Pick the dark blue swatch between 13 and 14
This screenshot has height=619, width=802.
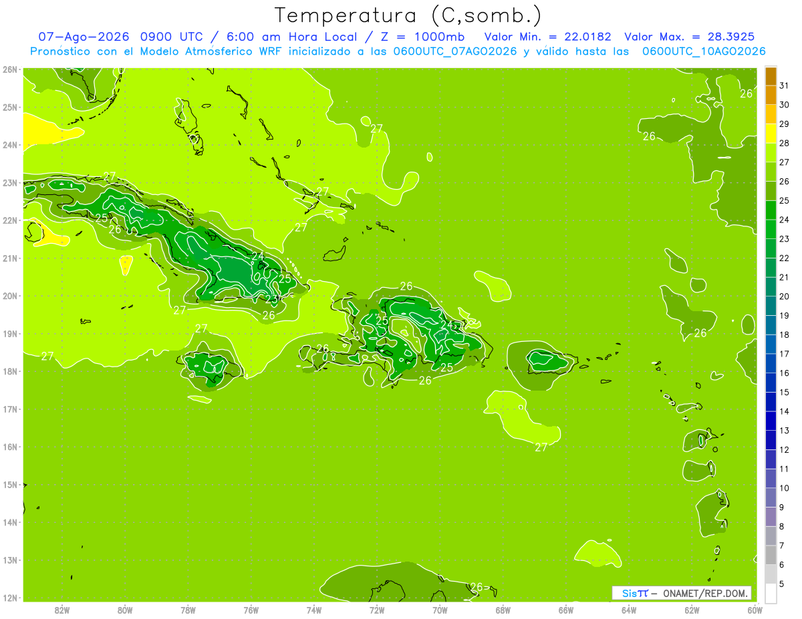click(771, 421)
